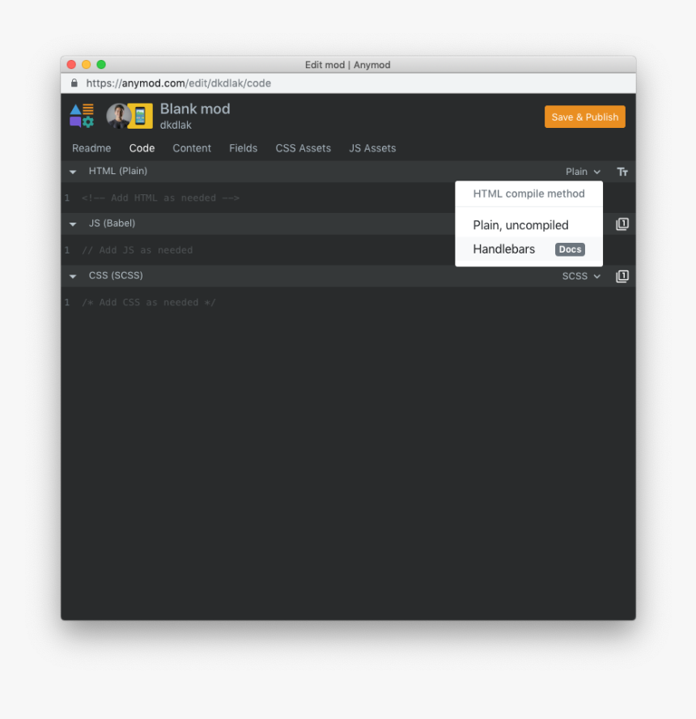This screenshot has width=696, height=719.
Task: Open the Plain compile method dropdown
Action: coord(583,172)
